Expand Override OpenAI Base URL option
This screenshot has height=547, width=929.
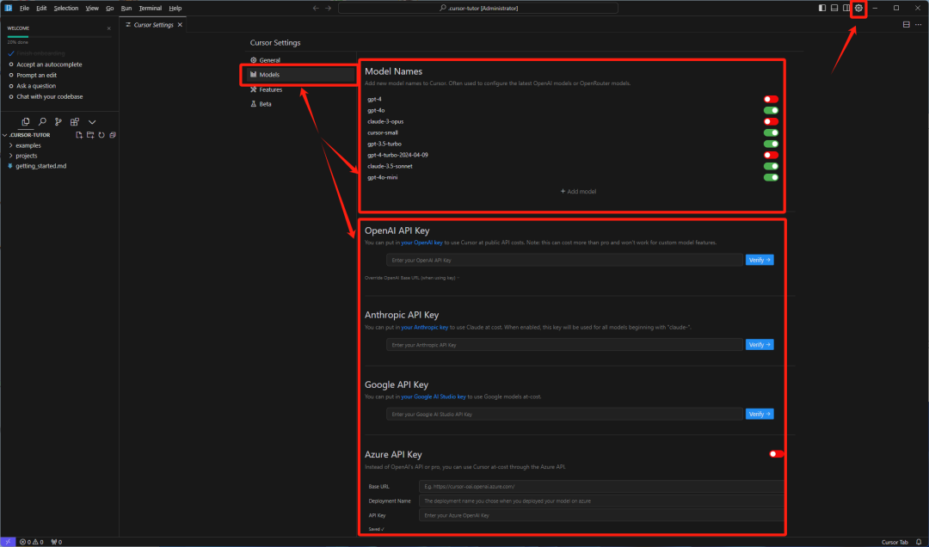tap(412, 278)
